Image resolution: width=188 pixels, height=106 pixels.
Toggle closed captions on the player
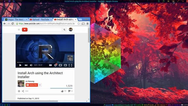(51, 65)
